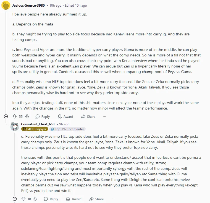Viewport: 210px width, 203px height.
Task: Collapse Consistent_Chest_653's reply thread
Action: 15,199
